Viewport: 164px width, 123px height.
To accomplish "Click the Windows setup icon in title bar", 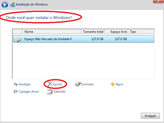I will [12, 5].
